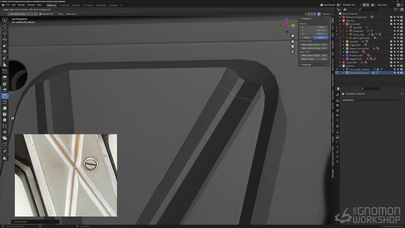
Task: Click the Blender logo menu icon
Action: coord(3,5)
